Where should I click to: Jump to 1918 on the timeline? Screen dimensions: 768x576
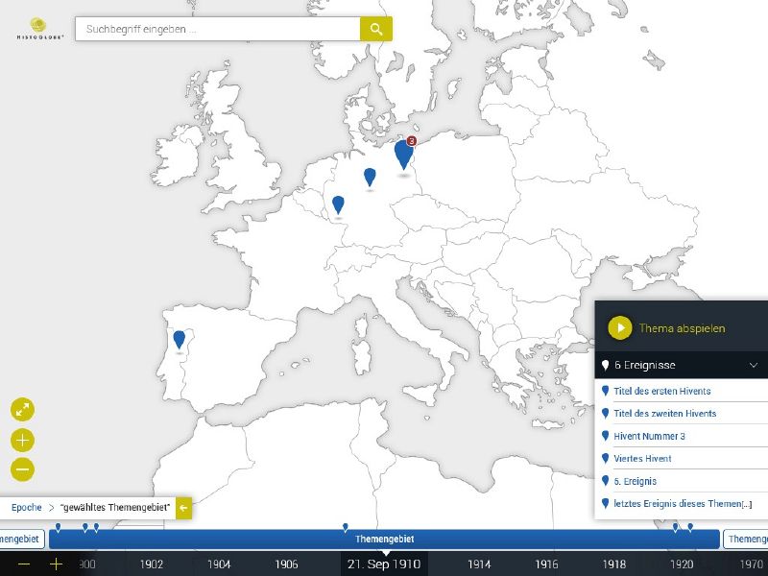point(614,564)
